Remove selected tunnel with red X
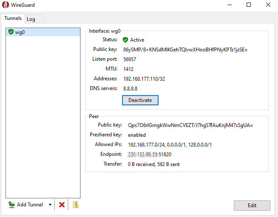Image resolution: width=278 pixels, height=217 pixels. (62, 205)
